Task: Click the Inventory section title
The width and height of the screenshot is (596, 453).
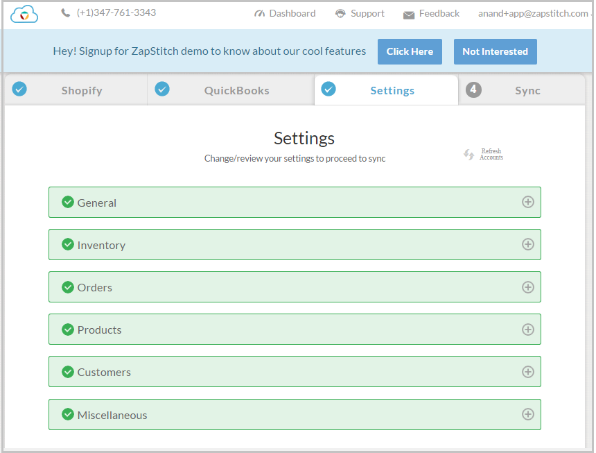Action: 101,246
